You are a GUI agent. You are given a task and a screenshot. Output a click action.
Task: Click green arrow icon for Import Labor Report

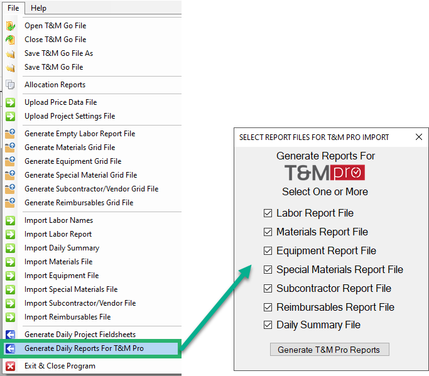click(x=11, y=234)
